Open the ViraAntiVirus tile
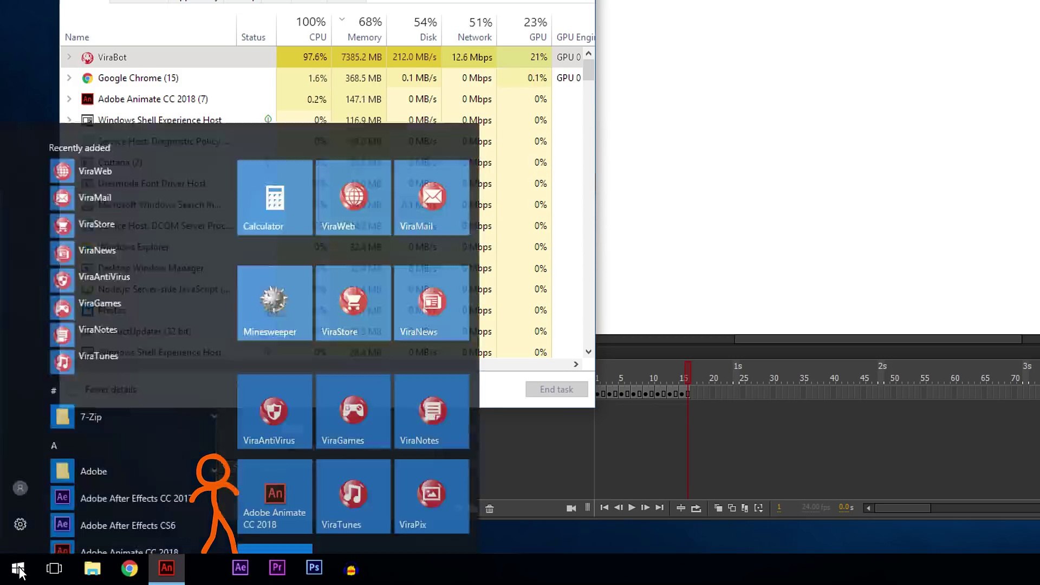Screen dimensions: 1040x585 click(x=274, y=412)
